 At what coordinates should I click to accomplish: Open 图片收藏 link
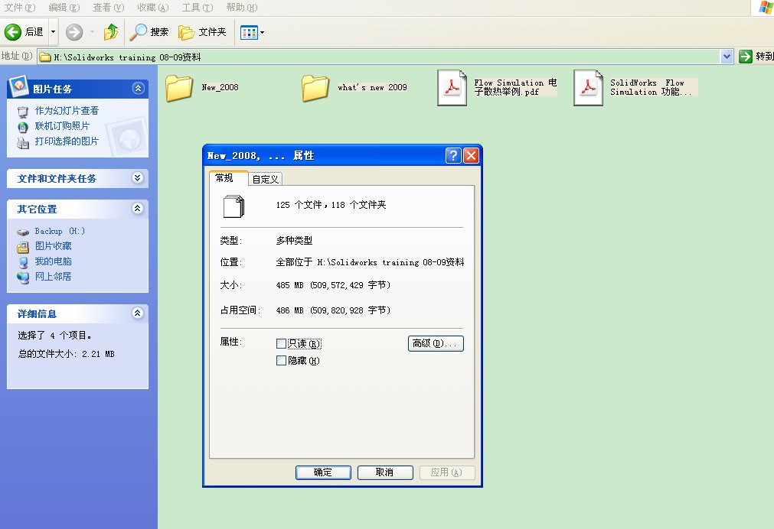coord(54,245)
